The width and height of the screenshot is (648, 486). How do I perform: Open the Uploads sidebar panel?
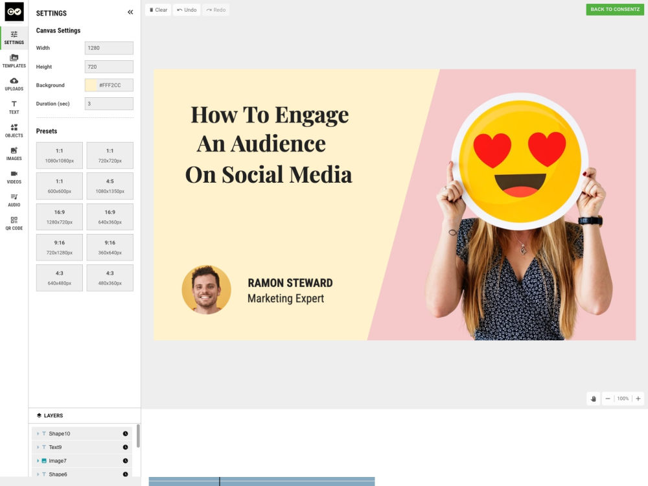(14, 84)
